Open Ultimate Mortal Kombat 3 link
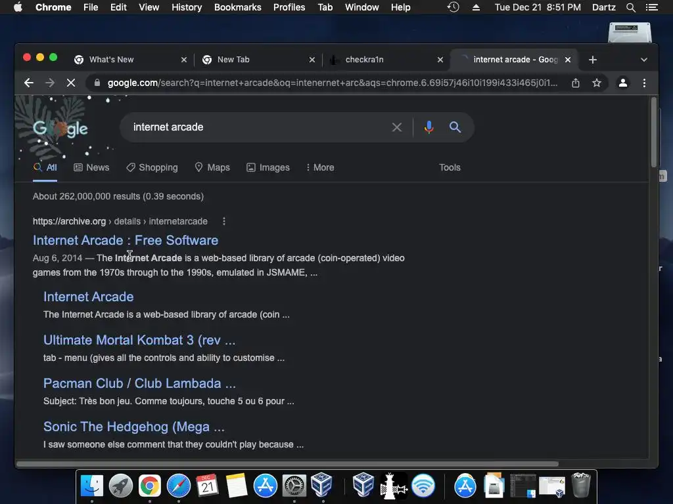The image size is (673, 504). [x=139, y=340]
